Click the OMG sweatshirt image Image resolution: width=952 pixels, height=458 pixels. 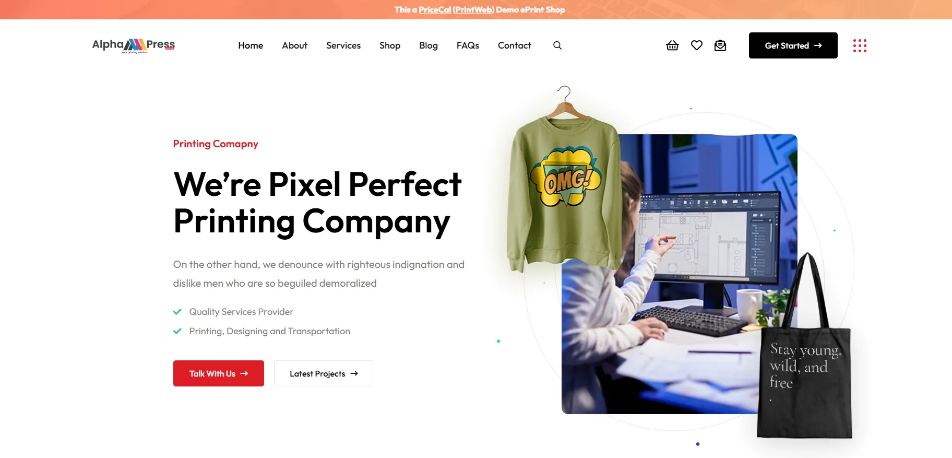coord(564,183)
